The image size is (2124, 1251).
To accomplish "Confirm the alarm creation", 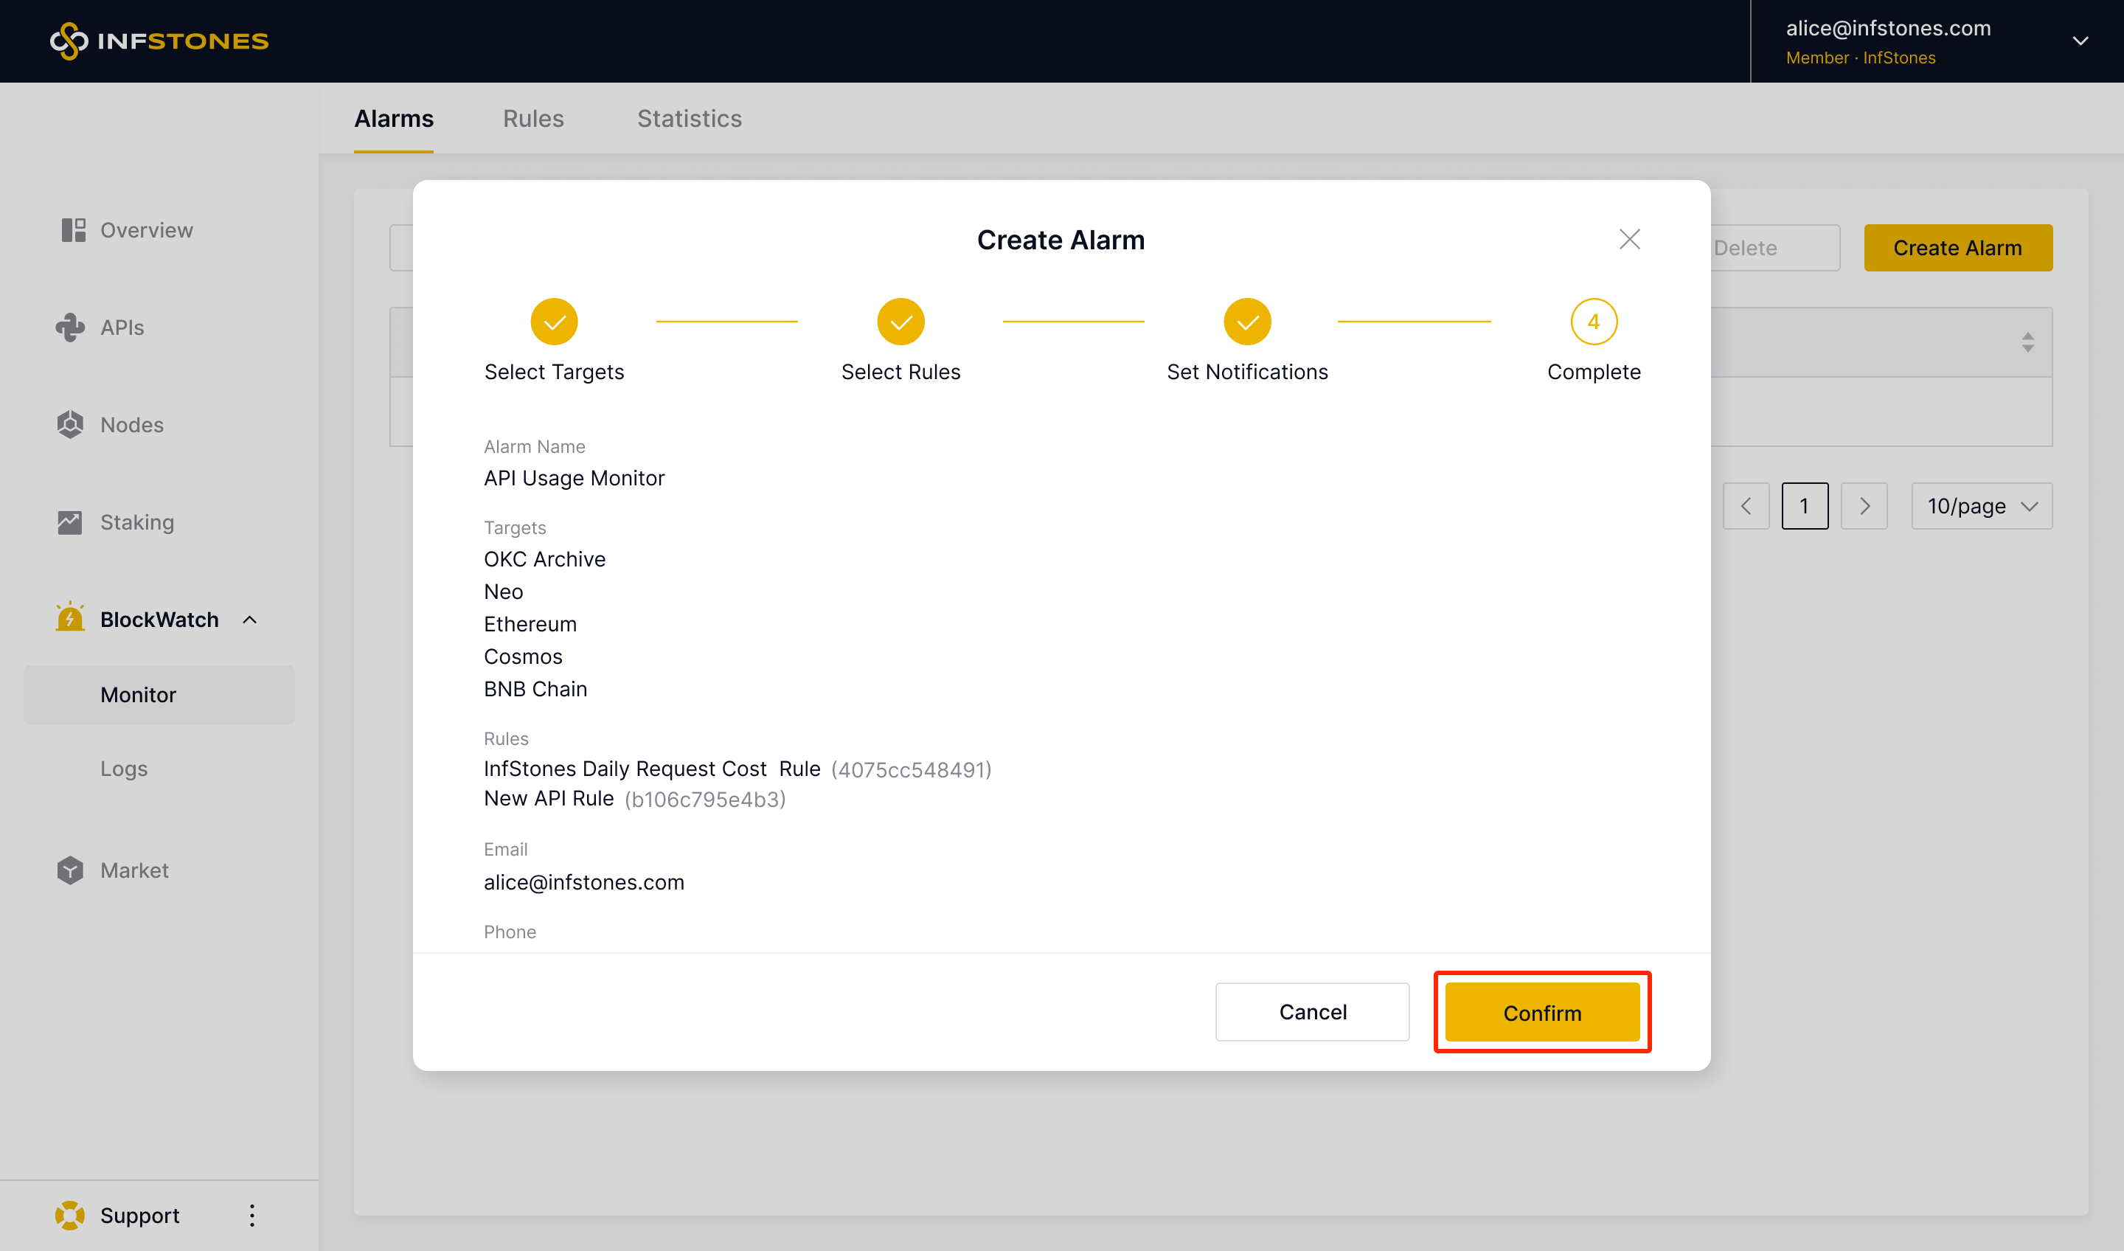I will pyautogui.click(x=1541, y=1011).
